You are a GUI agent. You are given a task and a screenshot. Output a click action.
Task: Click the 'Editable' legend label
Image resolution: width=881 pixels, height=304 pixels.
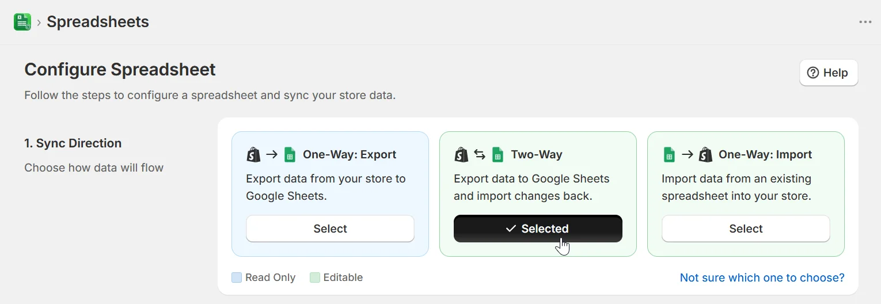pyautogui.click(x=343, y=278)
